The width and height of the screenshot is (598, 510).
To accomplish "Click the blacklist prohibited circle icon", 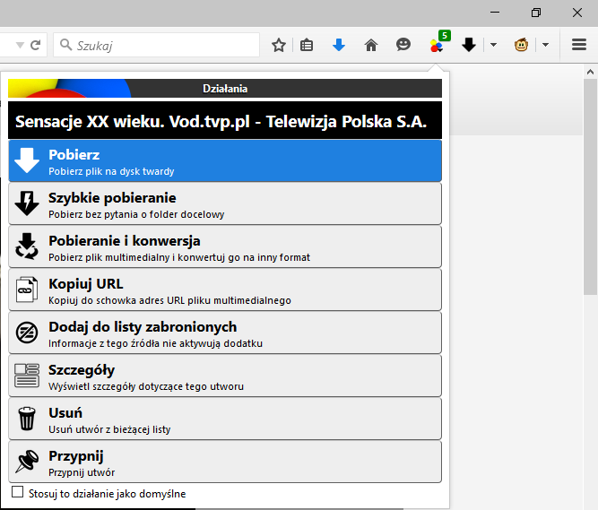I will [x=27, y=333].
